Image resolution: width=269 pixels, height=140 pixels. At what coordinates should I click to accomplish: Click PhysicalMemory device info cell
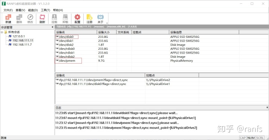coord(182,61)
